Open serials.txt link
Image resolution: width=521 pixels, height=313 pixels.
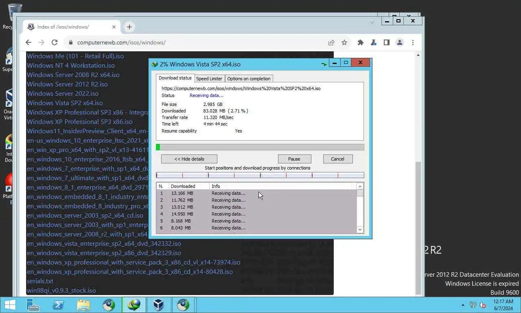40,281
